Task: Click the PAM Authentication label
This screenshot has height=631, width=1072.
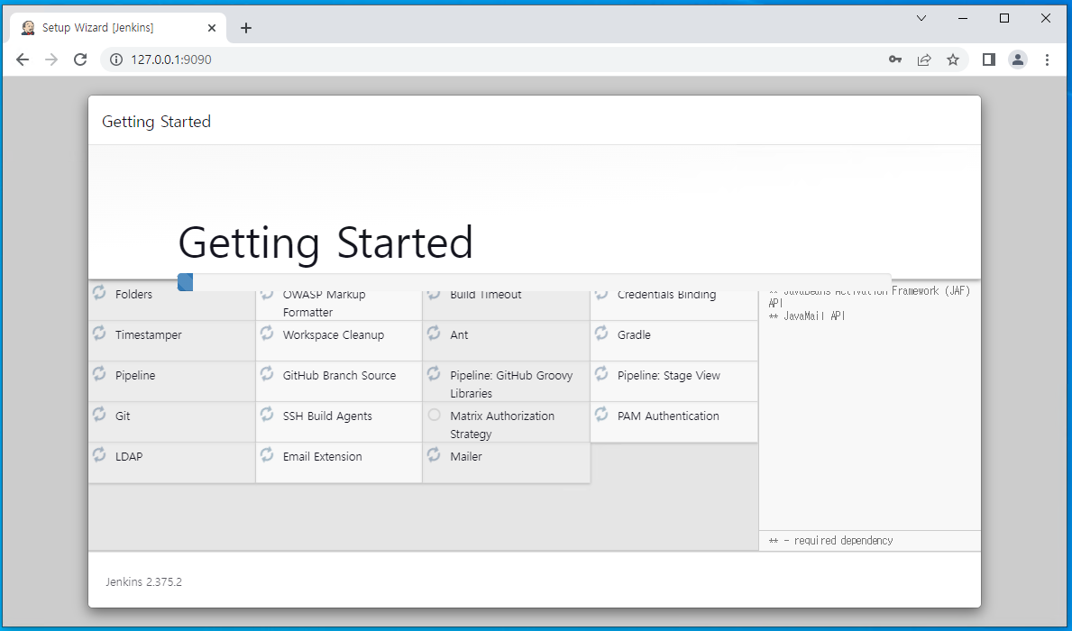Action: pyautogui.click(x=668, y=416)
